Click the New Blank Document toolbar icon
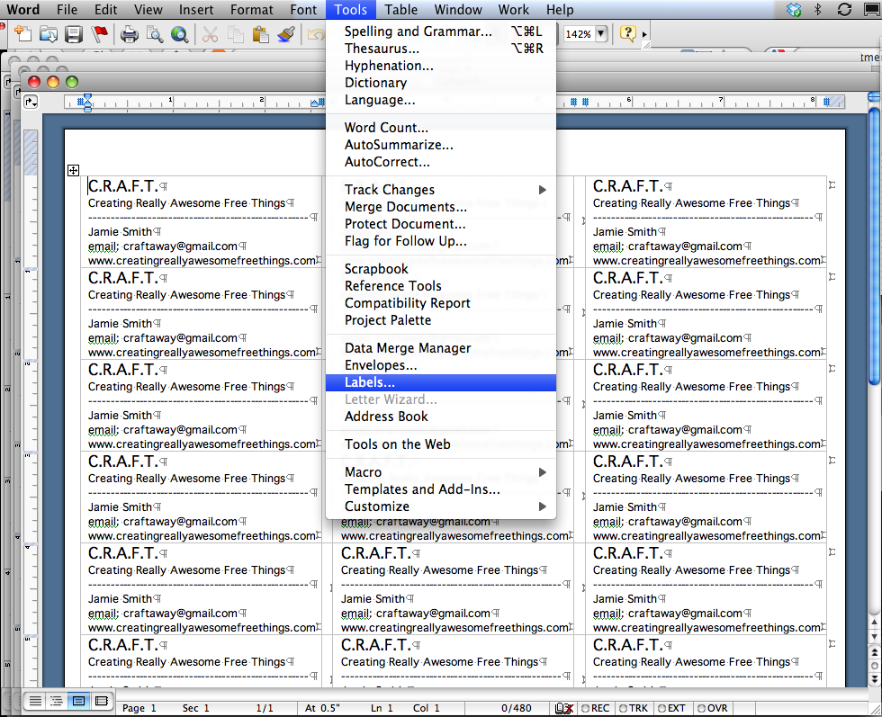Viewport: 882px width, 717px height. (22, 34)
